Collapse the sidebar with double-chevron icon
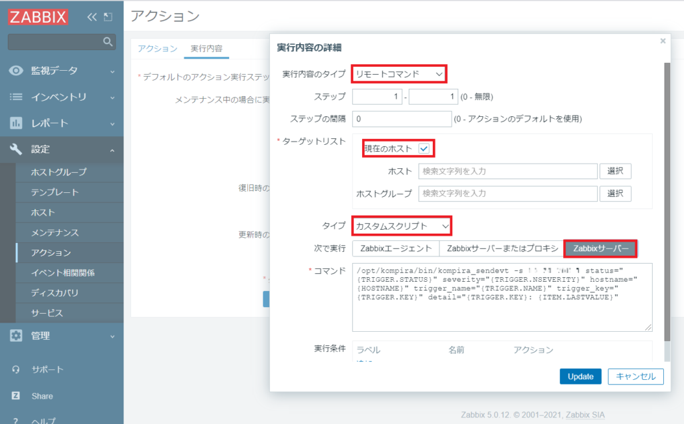 [92, 17]
